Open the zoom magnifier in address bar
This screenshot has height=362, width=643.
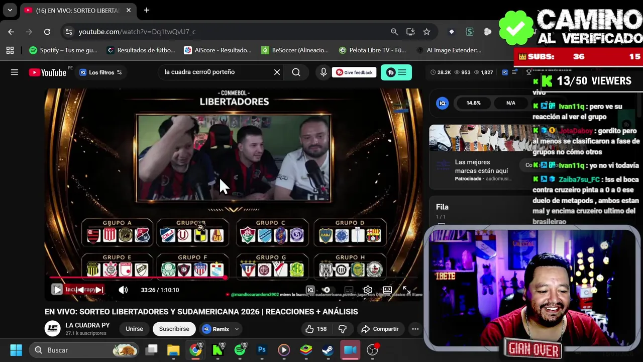[394, 32]
